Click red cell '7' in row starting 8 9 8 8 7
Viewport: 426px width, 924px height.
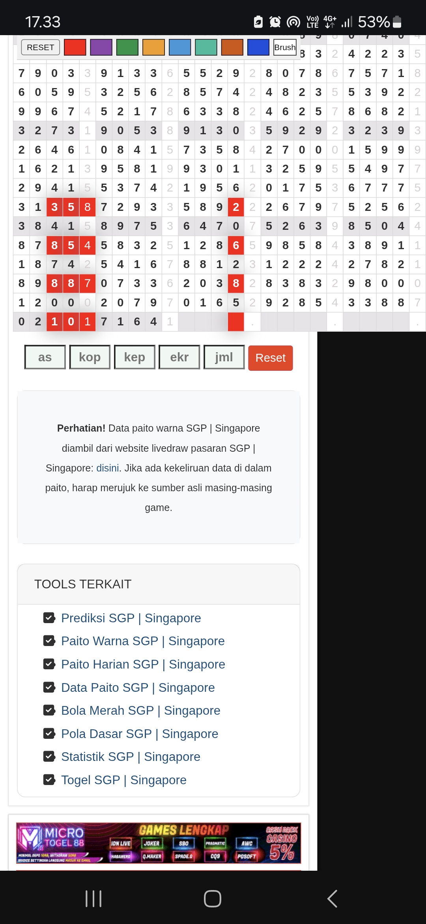click(88, 283)
